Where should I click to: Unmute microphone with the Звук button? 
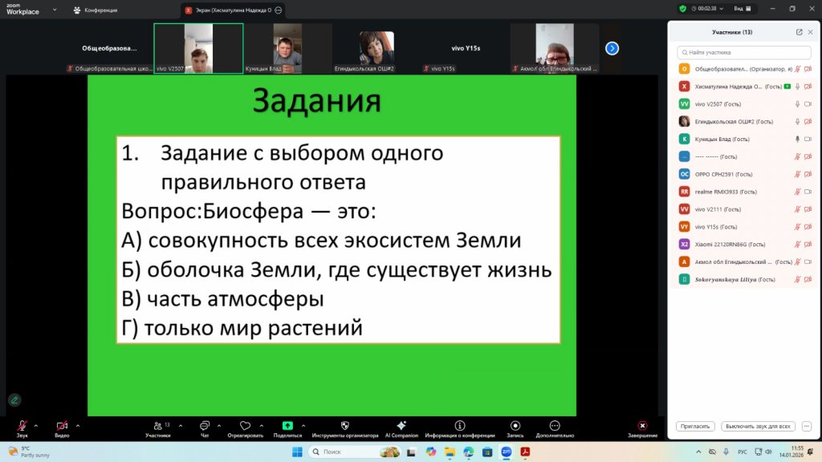click(22, 426)
